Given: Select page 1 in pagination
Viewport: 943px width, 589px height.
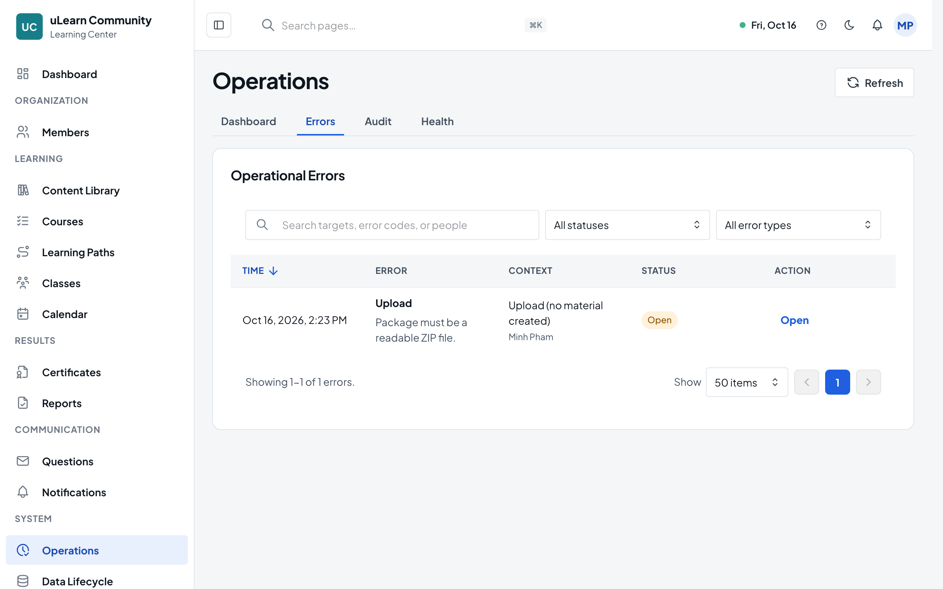Looking at the screenshot, I should point(837,382).
